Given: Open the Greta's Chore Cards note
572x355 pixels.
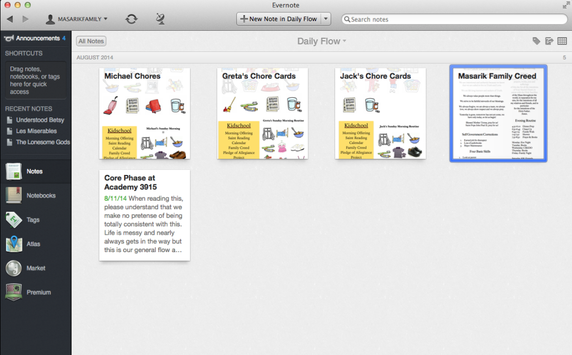Looking at the screenshot, I should coord(263,113).
